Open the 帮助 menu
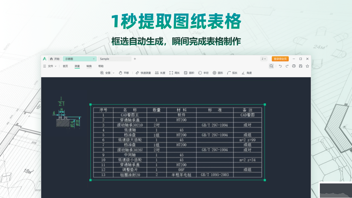 101,66
